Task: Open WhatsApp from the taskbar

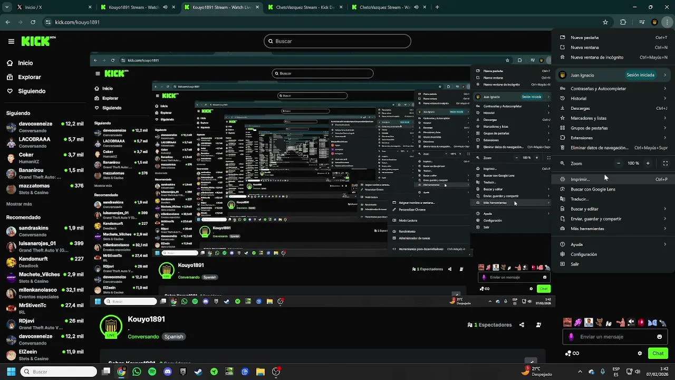Action: pos(137,372)
